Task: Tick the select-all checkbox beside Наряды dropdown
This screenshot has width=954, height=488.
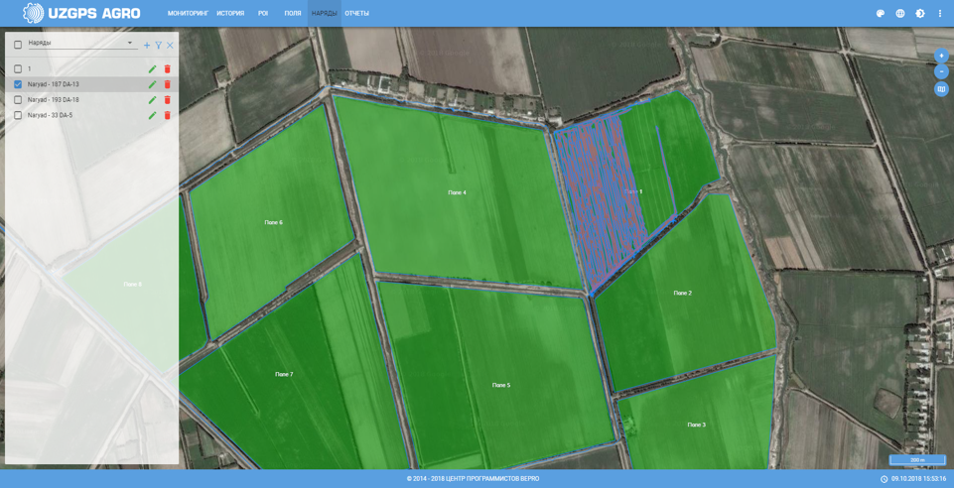Action: pyautogui.click(x=18, y=45)
